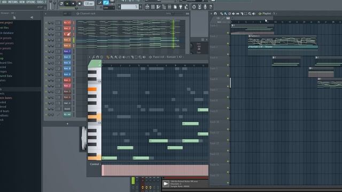Open the VIEW menu
This screenshot has width=342, height=192.
click(x=22, y=2)
